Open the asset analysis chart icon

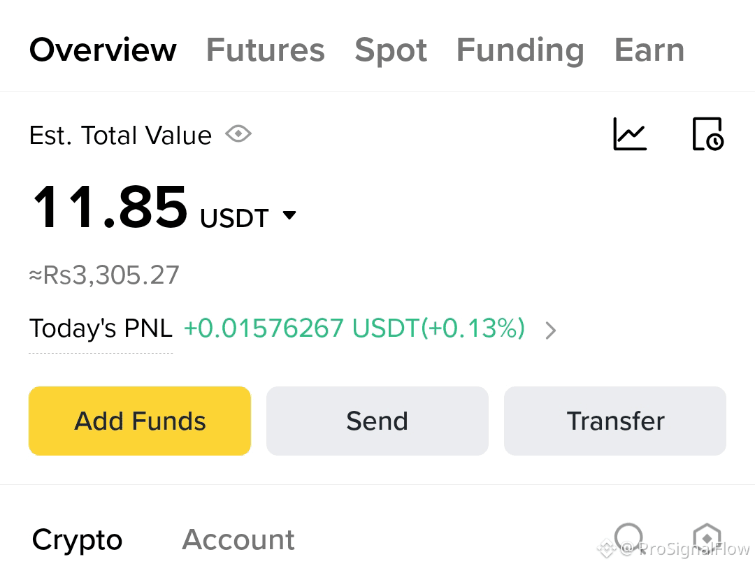pyautogui.click(x=630, y=133)
